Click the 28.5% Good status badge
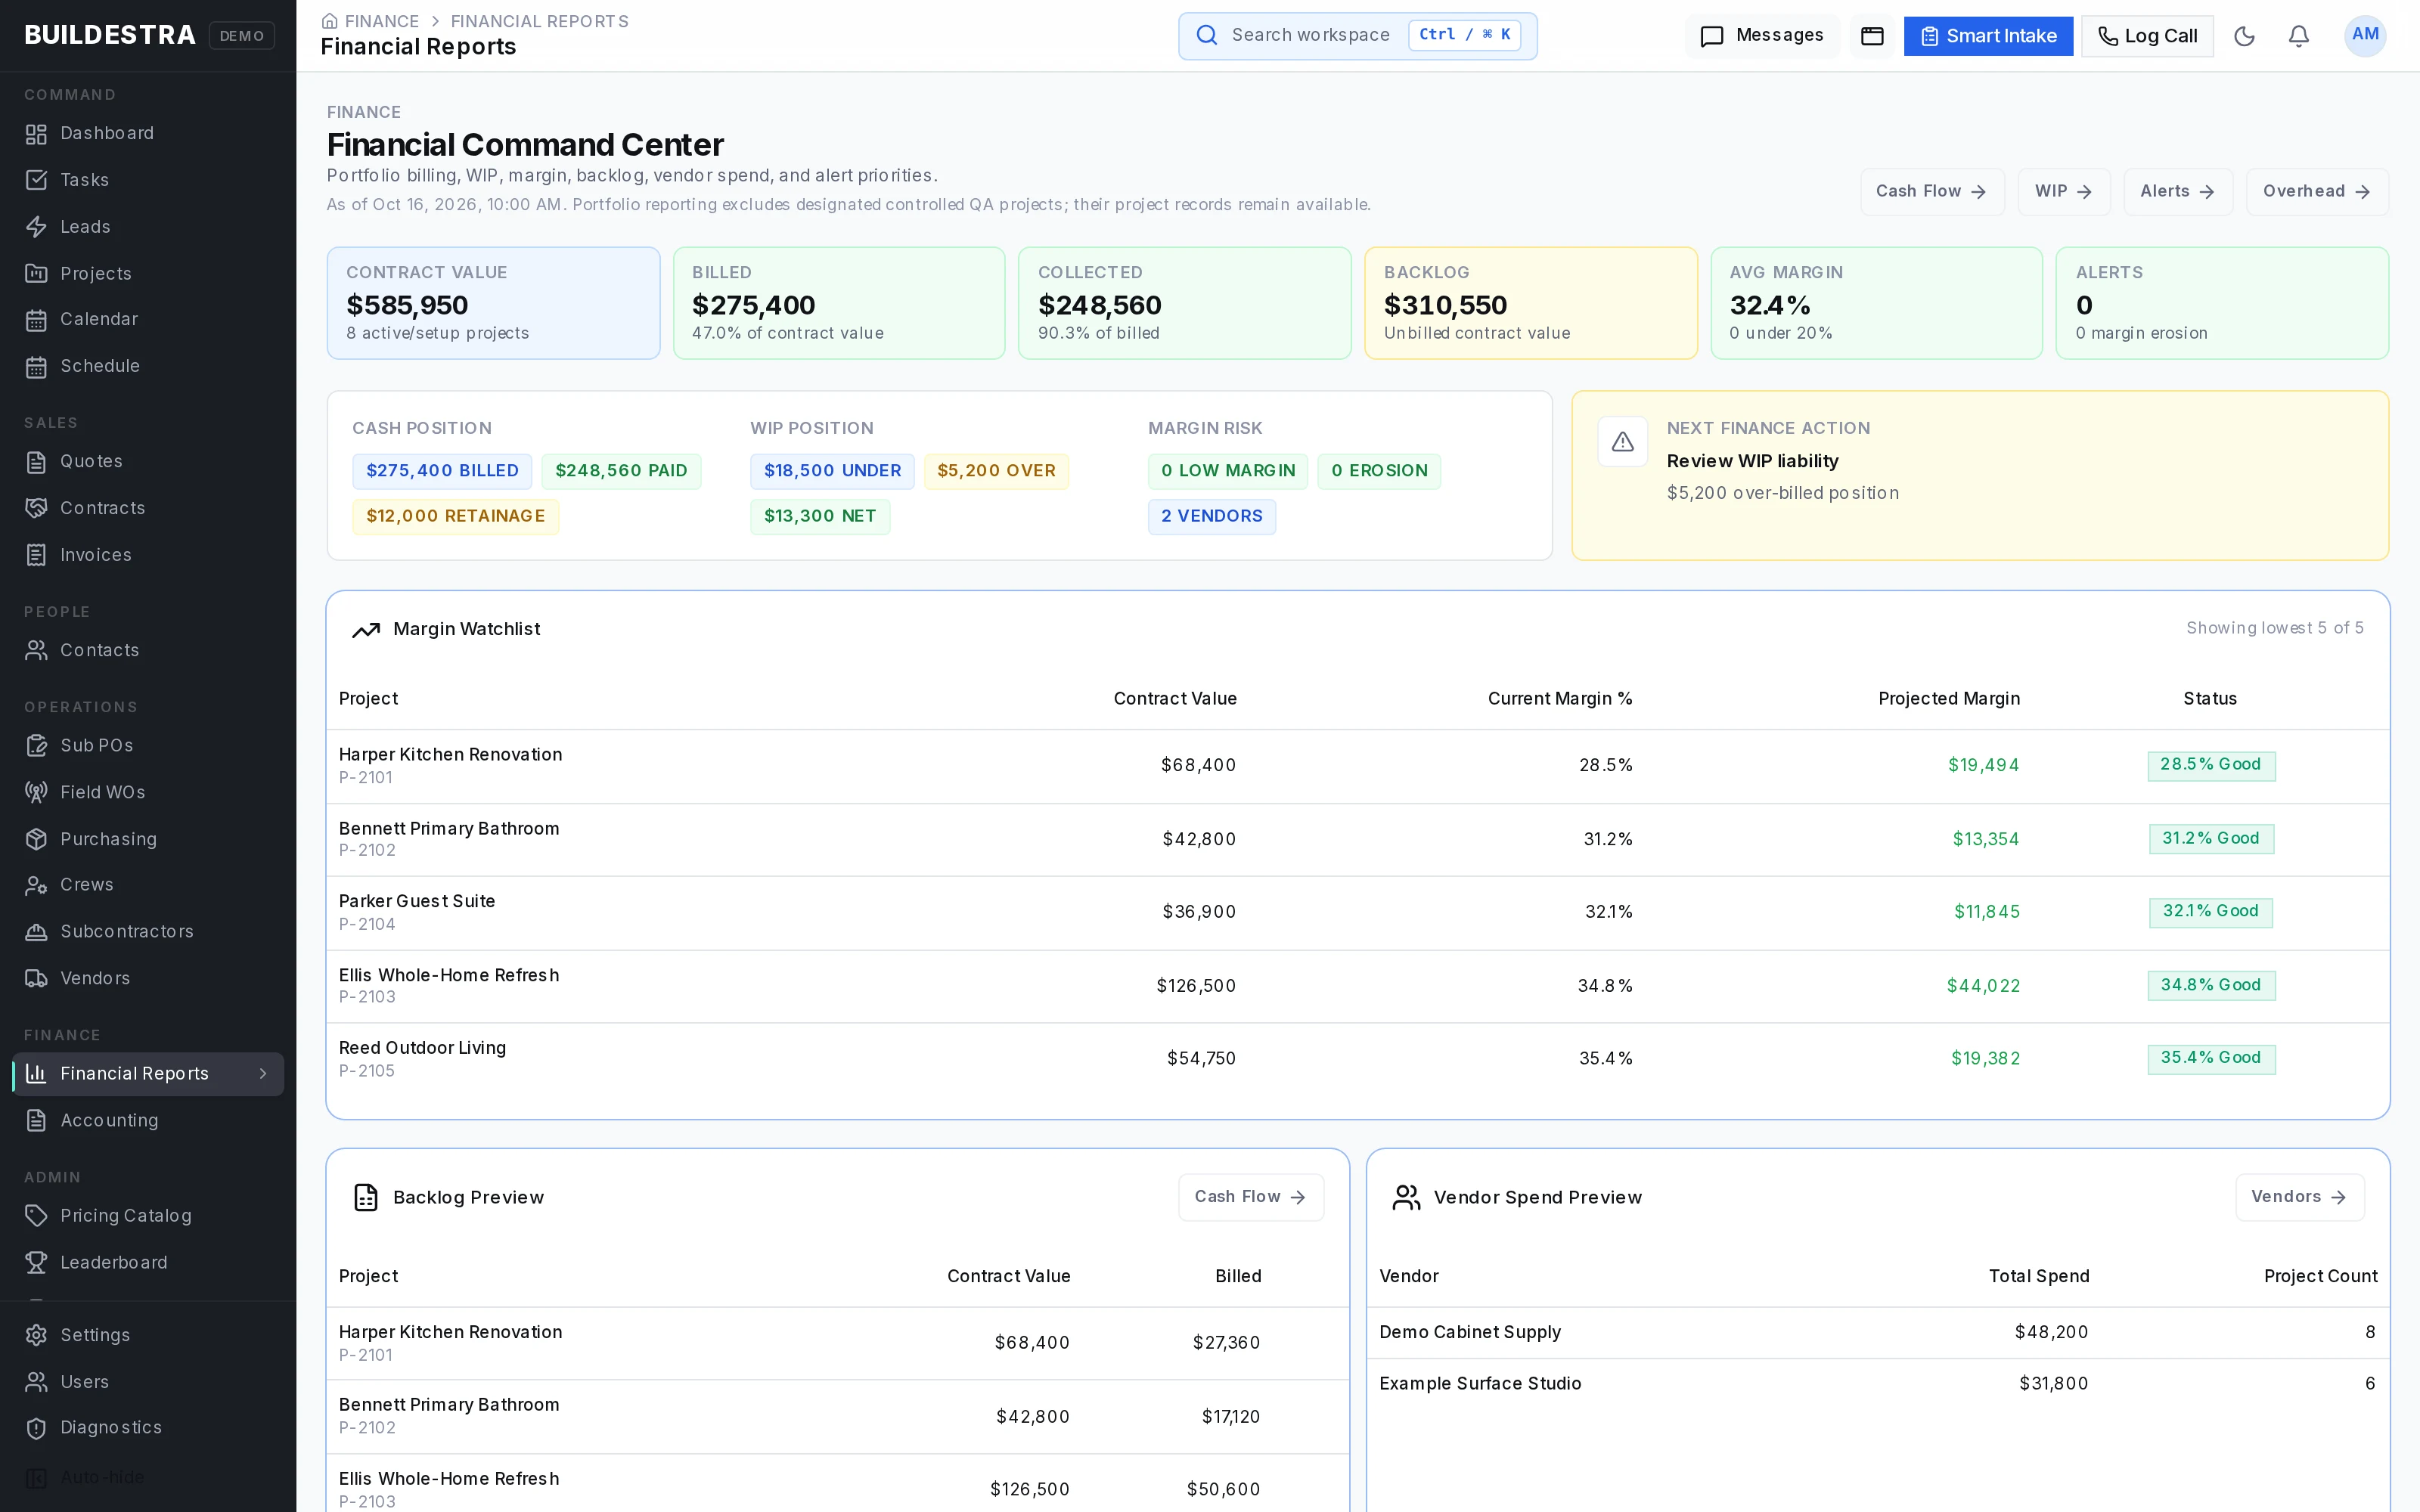 tap(2210, 765)
